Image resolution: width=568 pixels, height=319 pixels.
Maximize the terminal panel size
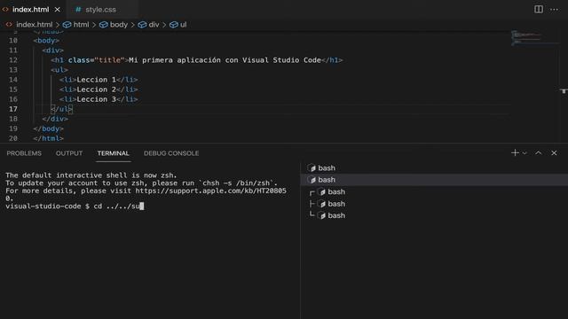tap(539, 153)
